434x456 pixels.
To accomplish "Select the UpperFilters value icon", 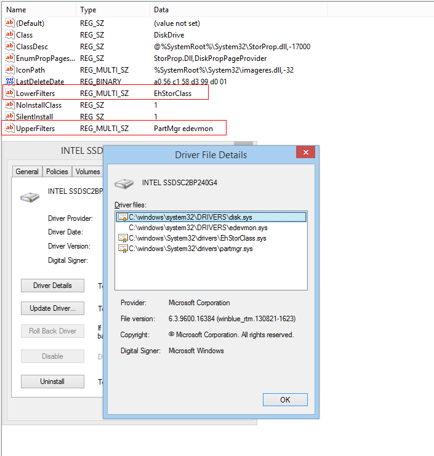I will pyautogui.click(x=10, y=128).
